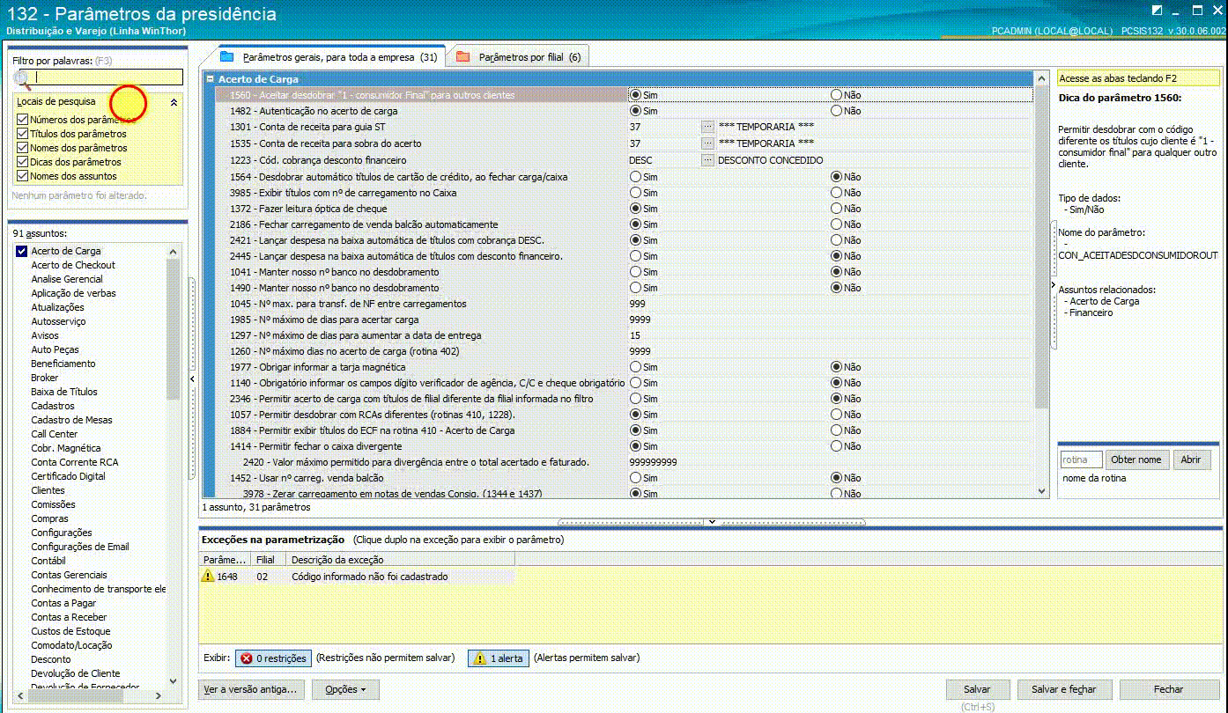Open lookup for Cód. cobrança desconto financeiro
Image resolution: width=1228 pixels, height=713 pixels.
pos(707,160)
